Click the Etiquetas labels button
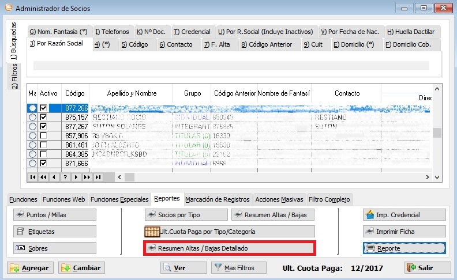The width and height of the screenshot is (457, 280). [54, 232]
